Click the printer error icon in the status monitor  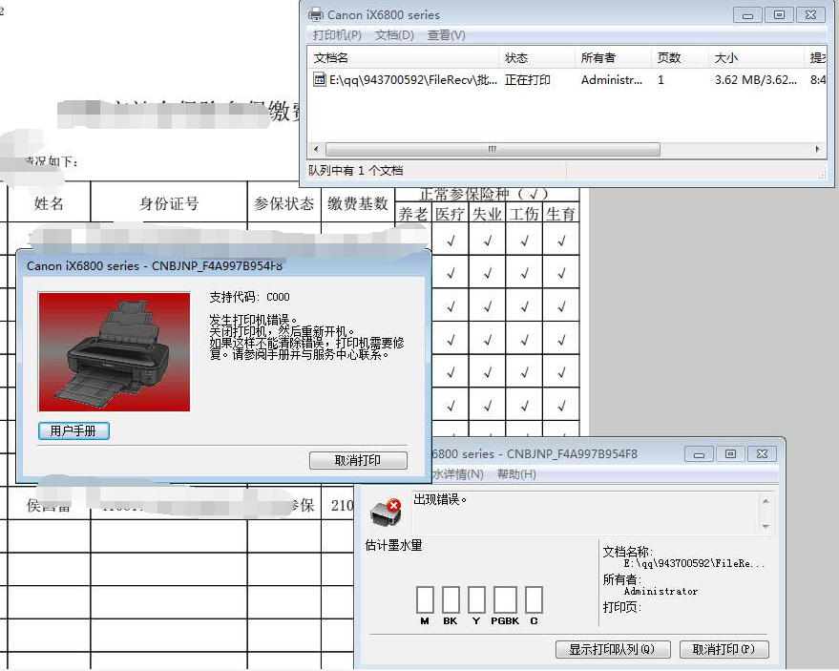386,513
